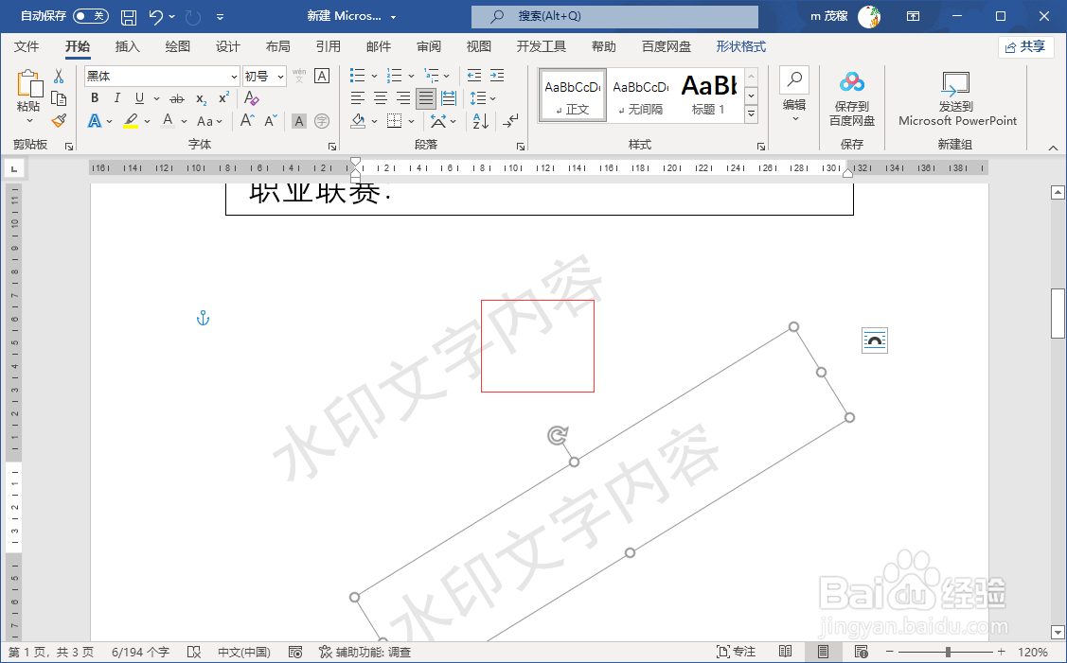Screen dimensions: 1067x663
Task: Switch to the 插入 tab
Action: click(x=127, y=46)
